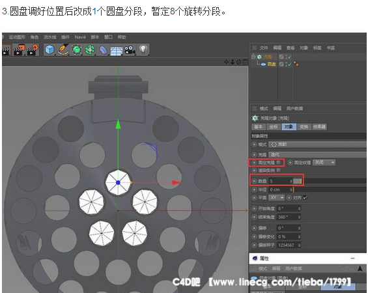Open the Window (窗口) menu
The width and height of the screenshot is (368, 293).
pos(108,37)
